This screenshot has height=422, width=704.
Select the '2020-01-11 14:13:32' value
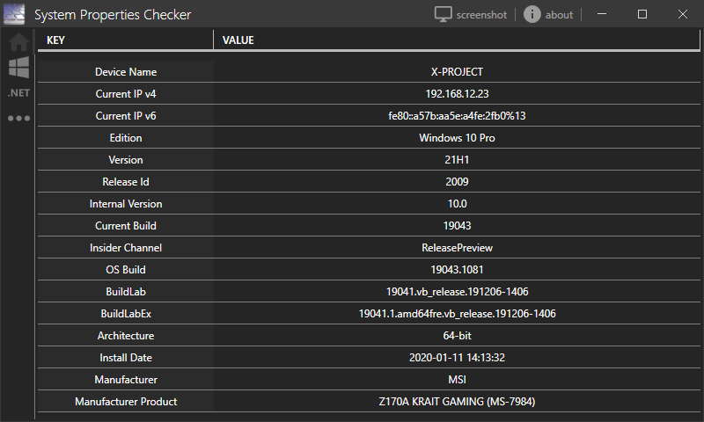click(457, 358)
